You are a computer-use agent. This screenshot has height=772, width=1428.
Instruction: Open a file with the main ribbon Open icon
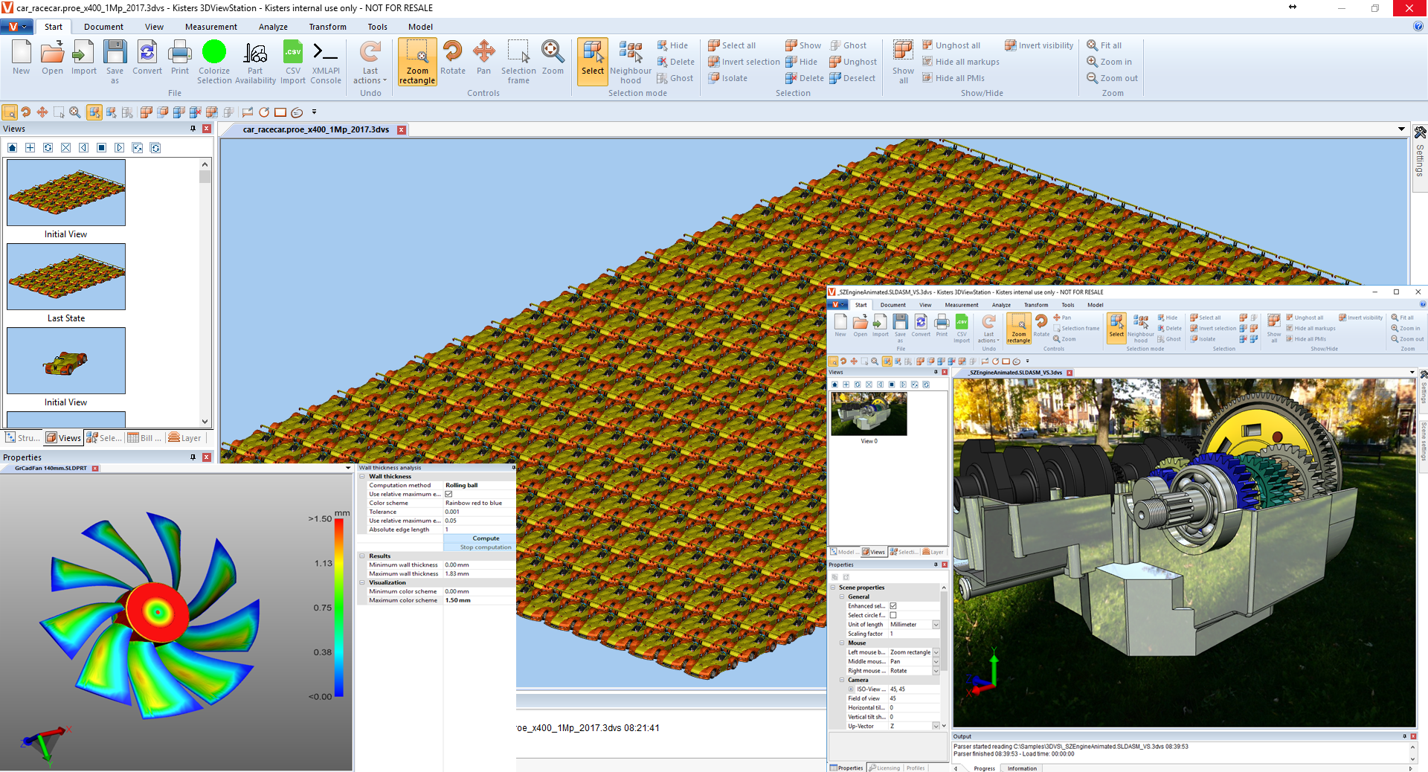point(52,58)
